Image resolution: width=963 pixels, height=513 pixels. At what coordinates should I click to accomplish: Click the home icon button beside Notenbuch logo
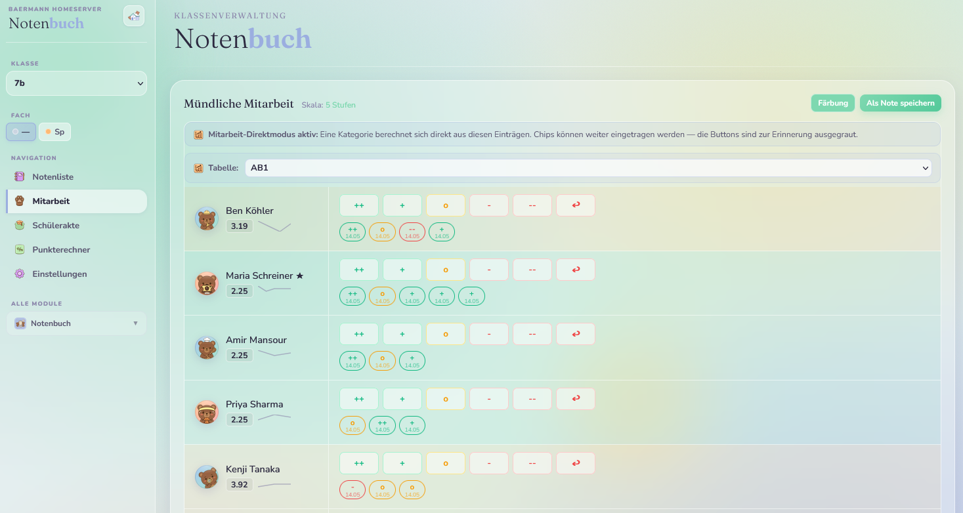coord(134,16)
